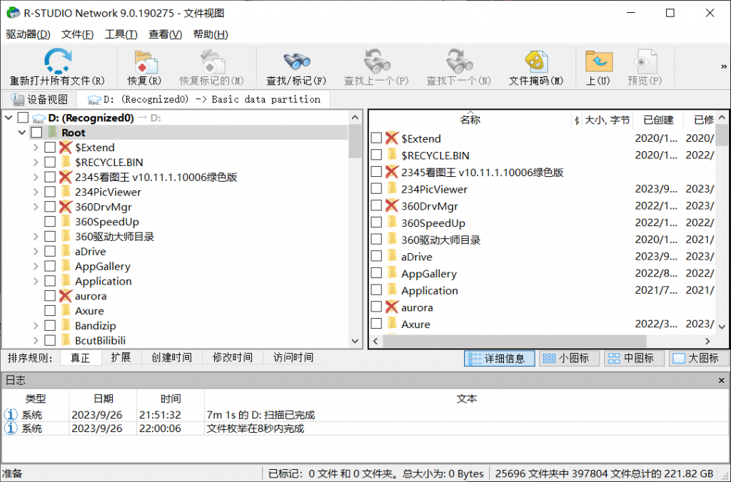Screen dimensions: 731x482
Task: Click the Root folder icon in the tree
Action: tap(53, 133)
